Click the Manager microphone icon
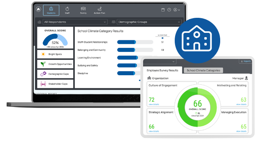Viewport: 270px width, 152px height. tap(246, 78)
